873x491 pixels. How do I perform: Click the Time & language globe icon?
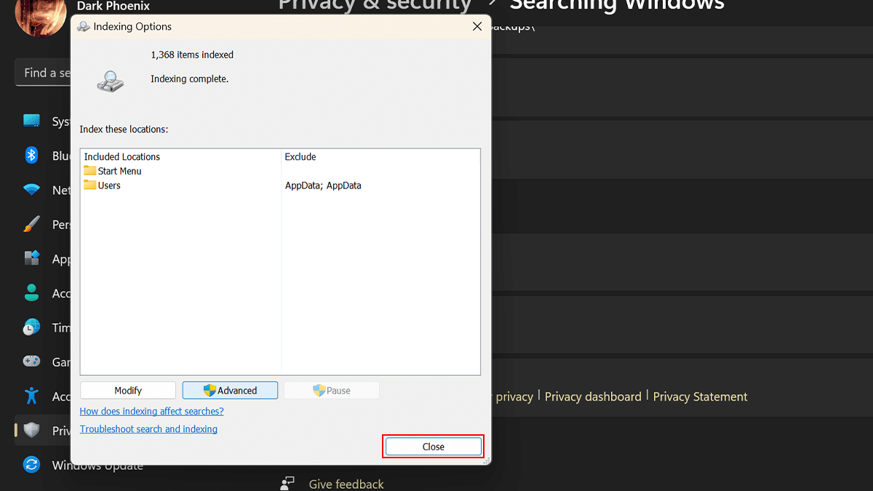click(x=31, y=327)
